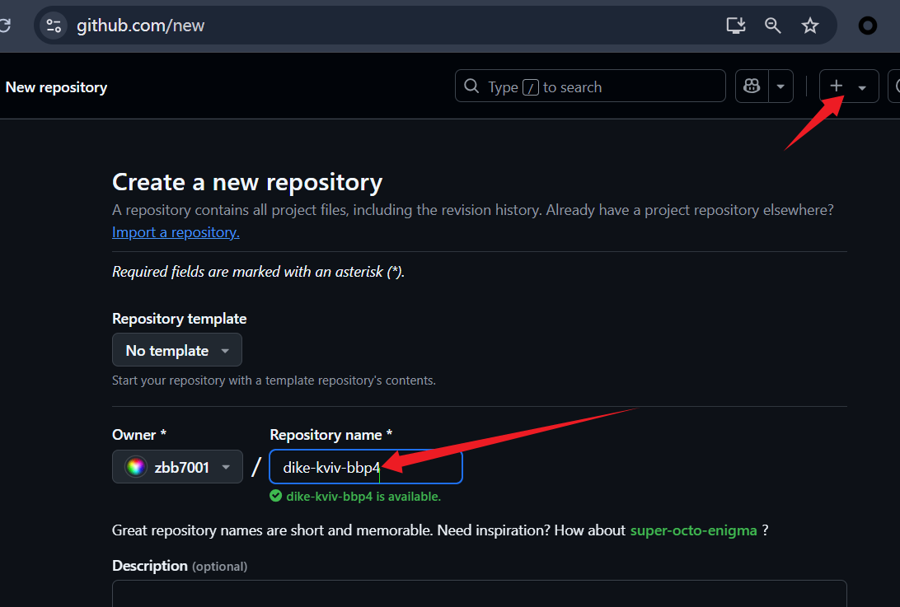
Task: Click the plus create-new icon
Action: point(837,86)
